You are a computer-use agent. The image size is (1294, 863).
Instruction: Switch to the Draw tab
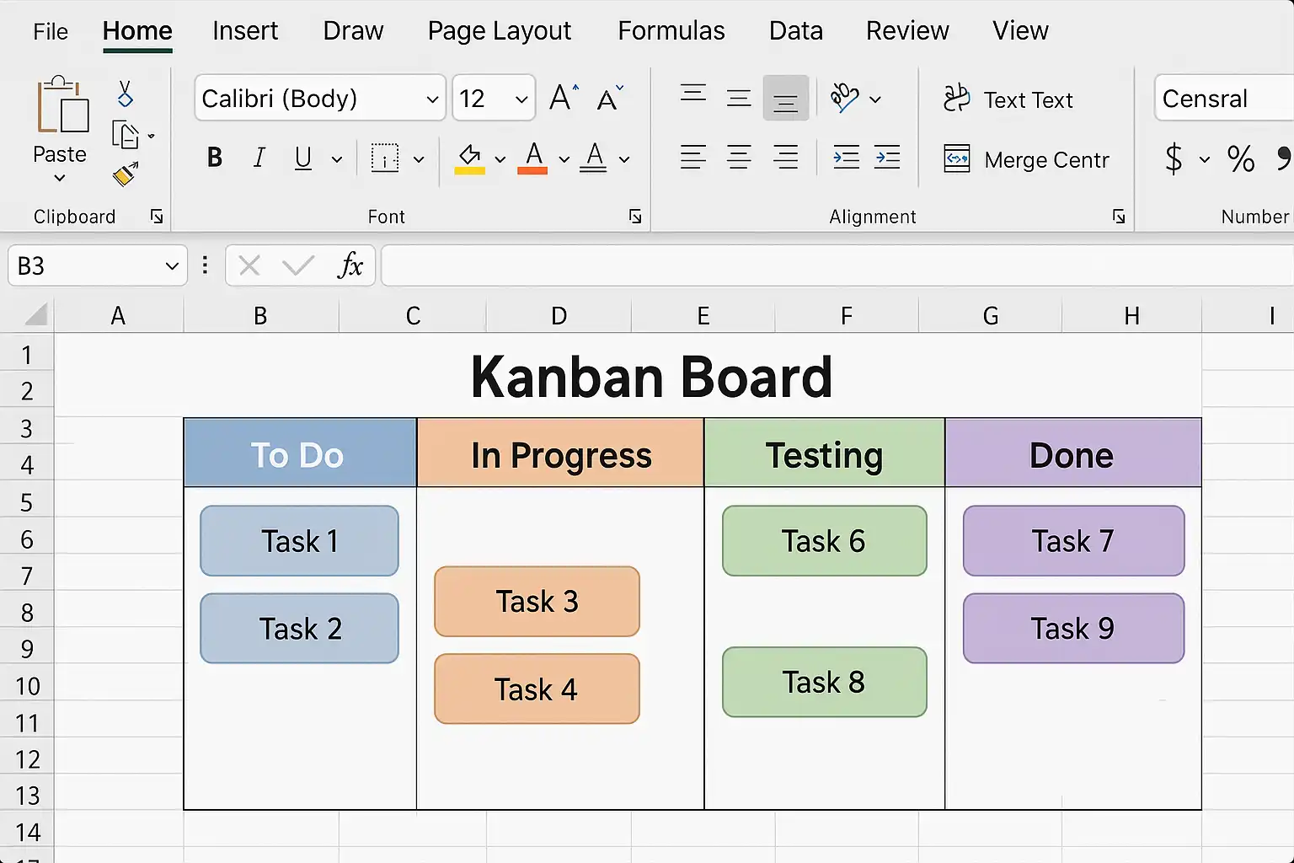353,31
